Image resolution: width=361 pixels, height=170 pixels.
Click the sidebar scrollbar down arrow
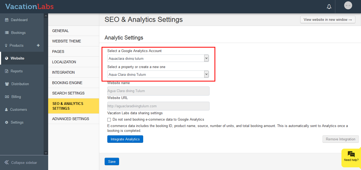tap(46, 153)
